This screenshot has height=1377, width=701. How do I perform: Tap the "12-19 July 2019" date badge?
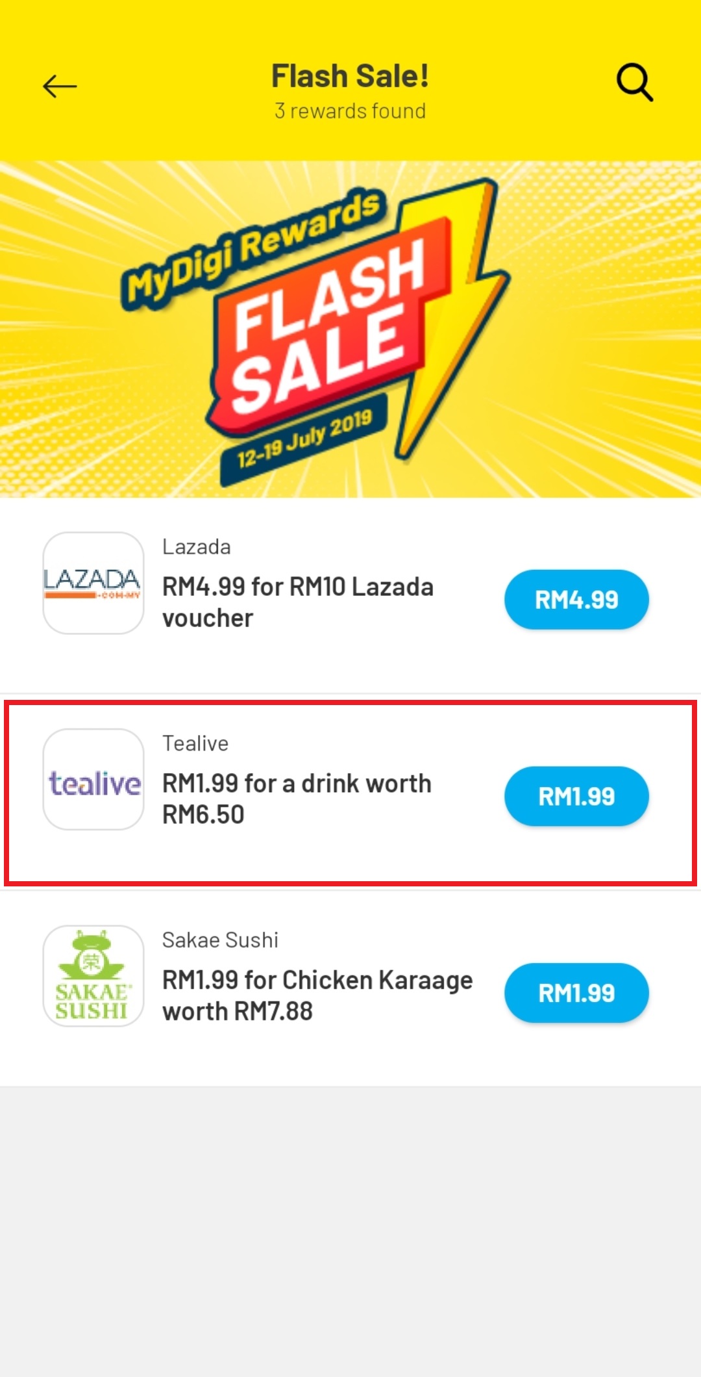[x=304, y=440]
